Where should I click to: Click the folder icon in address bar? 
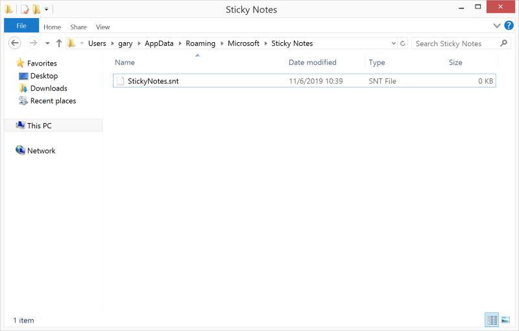(71, 43)
